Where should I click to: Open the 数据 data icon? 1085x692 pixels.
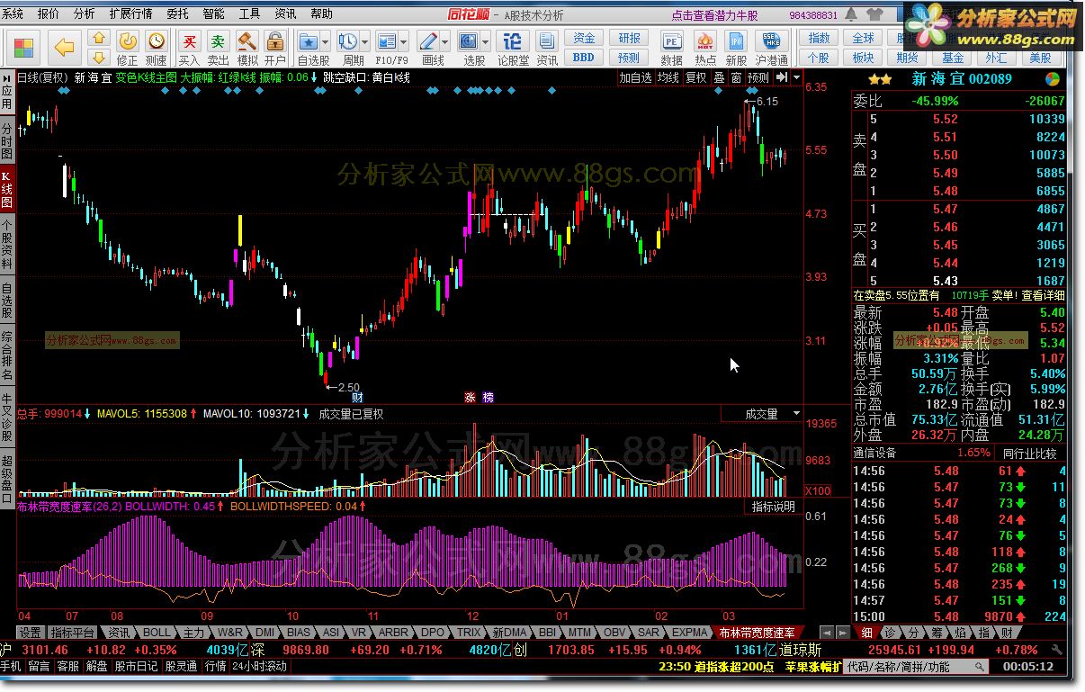pos(671,48)
